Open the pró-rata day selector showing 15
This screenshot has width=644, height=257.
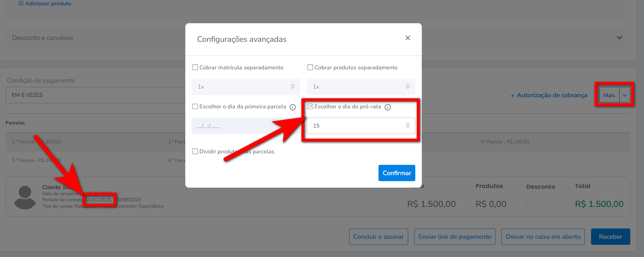(361, 126)
